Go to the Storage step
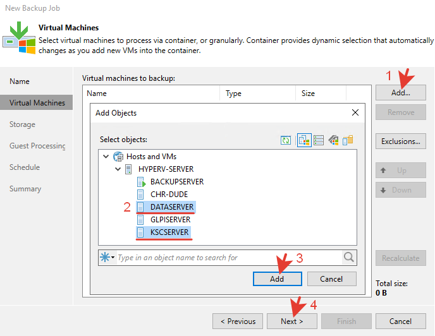Viewport: 435px width, 336px height. point(22,124)
